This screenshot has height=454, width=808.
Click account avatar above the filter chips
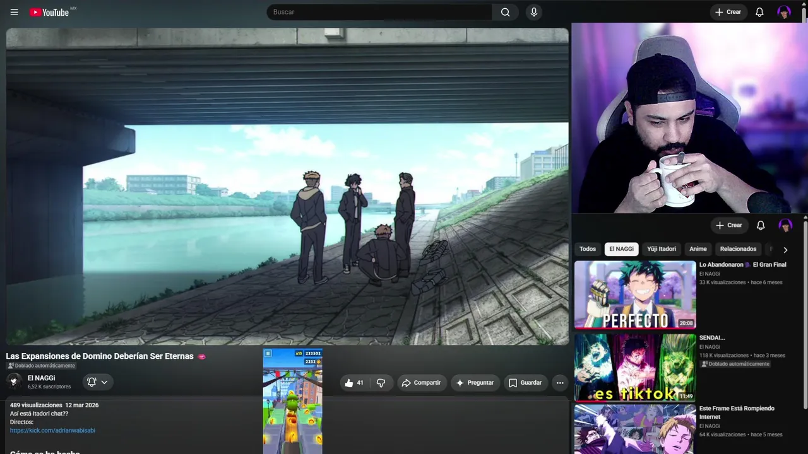coord(785,225)
